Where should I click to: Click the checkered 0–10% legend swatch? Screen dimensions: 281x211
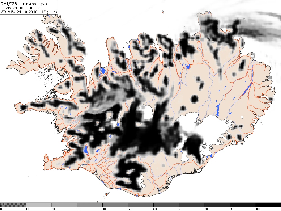[13, 205]
